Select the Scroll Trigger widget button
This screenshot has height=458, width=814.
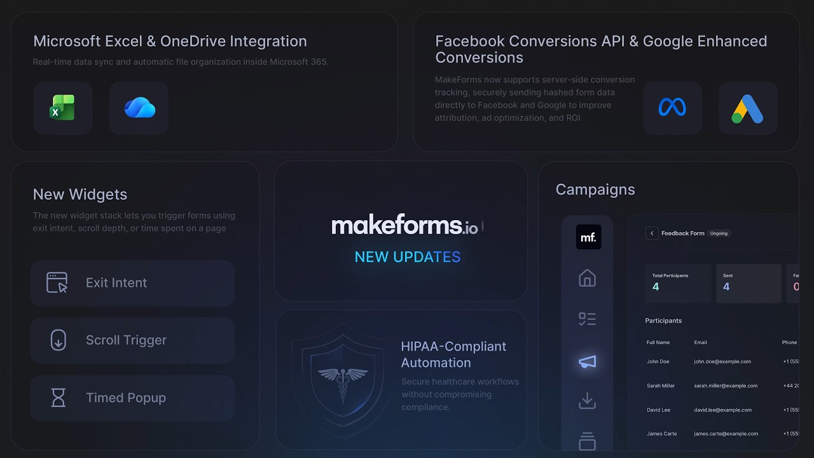132,340
